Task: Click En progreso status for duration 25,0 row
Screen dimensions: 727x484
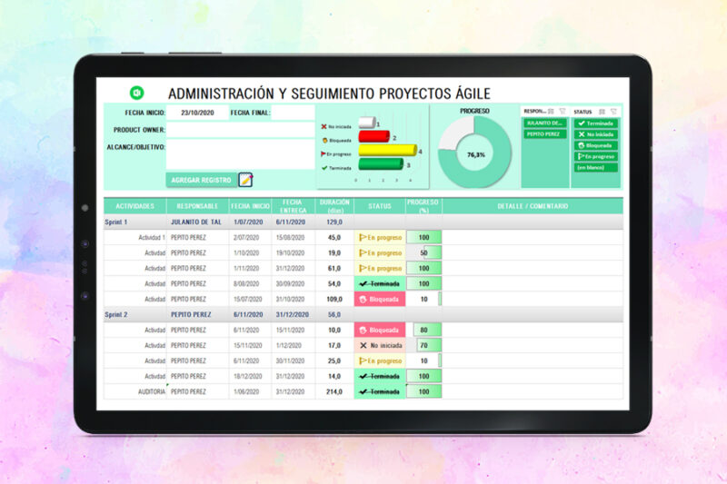Action: (380, 361)
